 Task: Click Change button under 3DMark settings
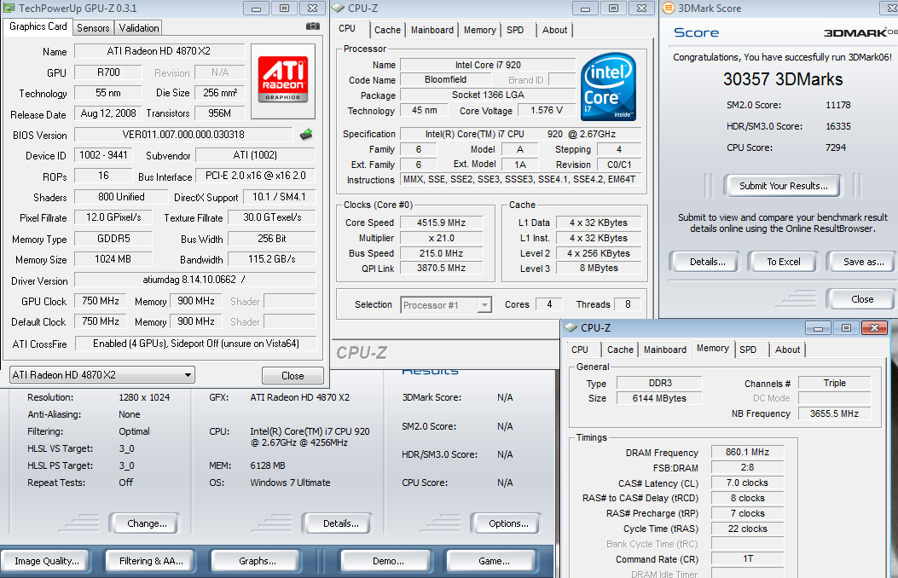(147, 523)
